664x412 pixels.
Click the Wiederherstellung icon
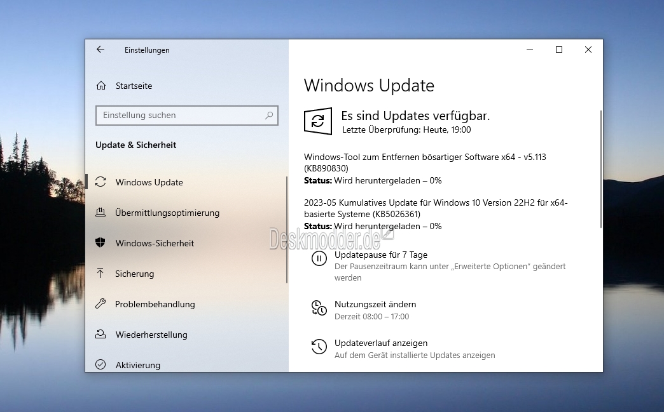pyautogui.click(x=100, y=334)
